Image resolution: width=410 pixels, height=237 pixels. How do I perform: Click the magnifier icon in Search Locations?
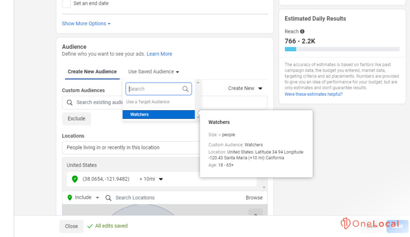click(x=108, y=197)
